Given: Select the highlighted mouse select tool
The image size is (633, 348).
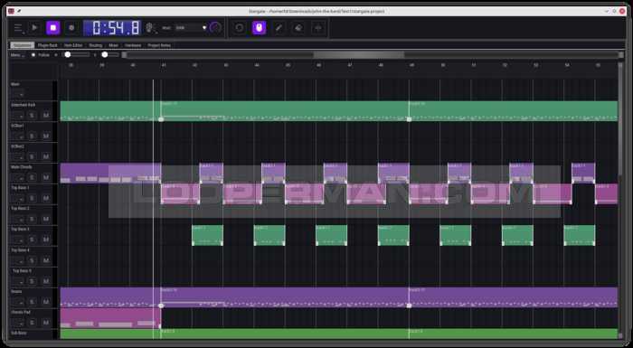Looking at the screenshot, I should click(x=260, y=28).
